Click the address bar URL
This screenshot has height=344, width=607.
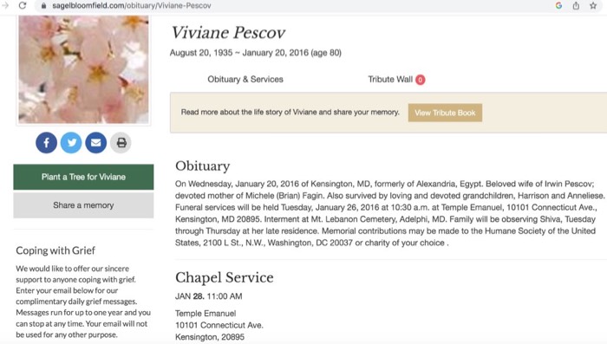tap(132, 6)
